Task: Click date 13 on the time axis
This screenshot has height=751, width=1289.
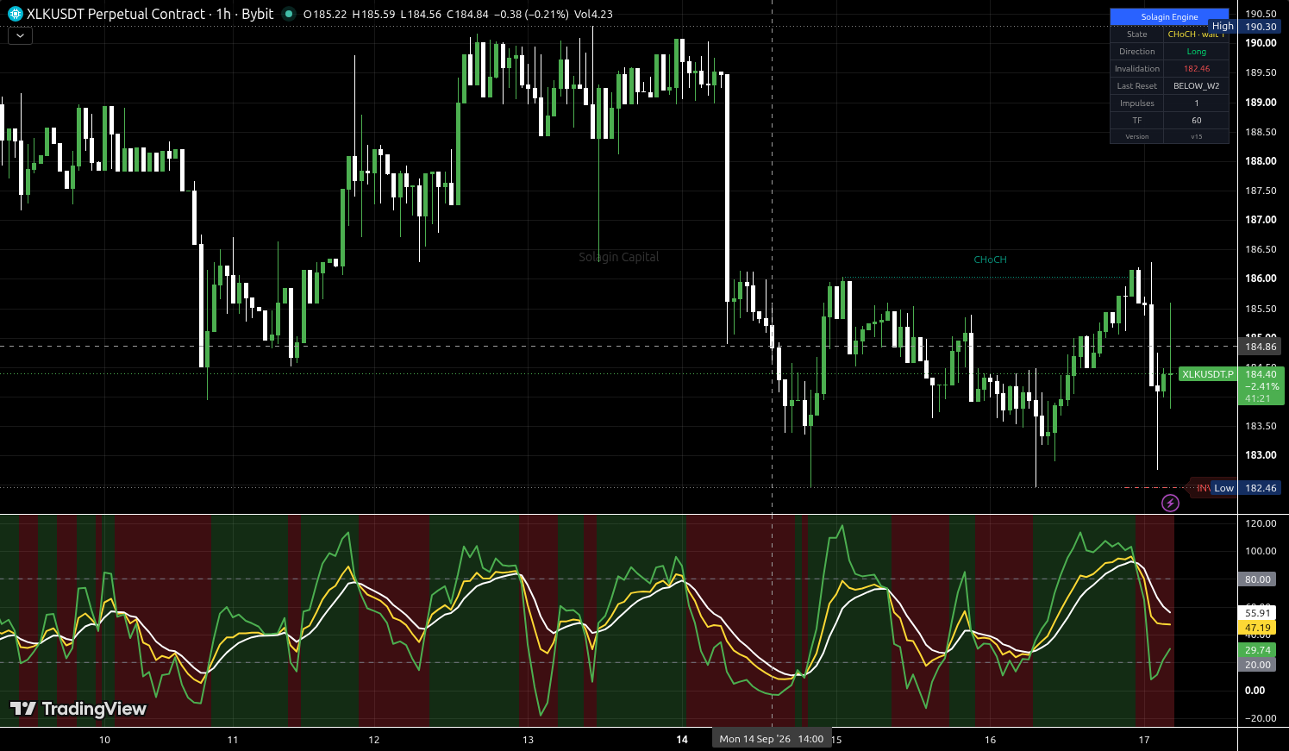Action: (529, 740)
